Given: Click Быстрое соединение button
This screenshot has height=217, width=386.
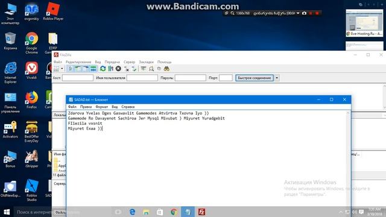Looking at the screenshot, I should (255, 78).
